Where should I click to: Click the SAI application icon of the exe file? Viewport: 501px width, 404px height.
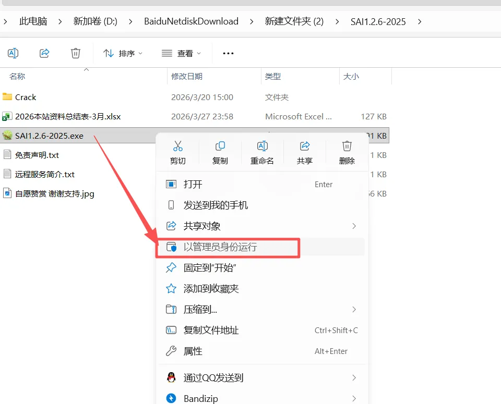pos(7,136)
